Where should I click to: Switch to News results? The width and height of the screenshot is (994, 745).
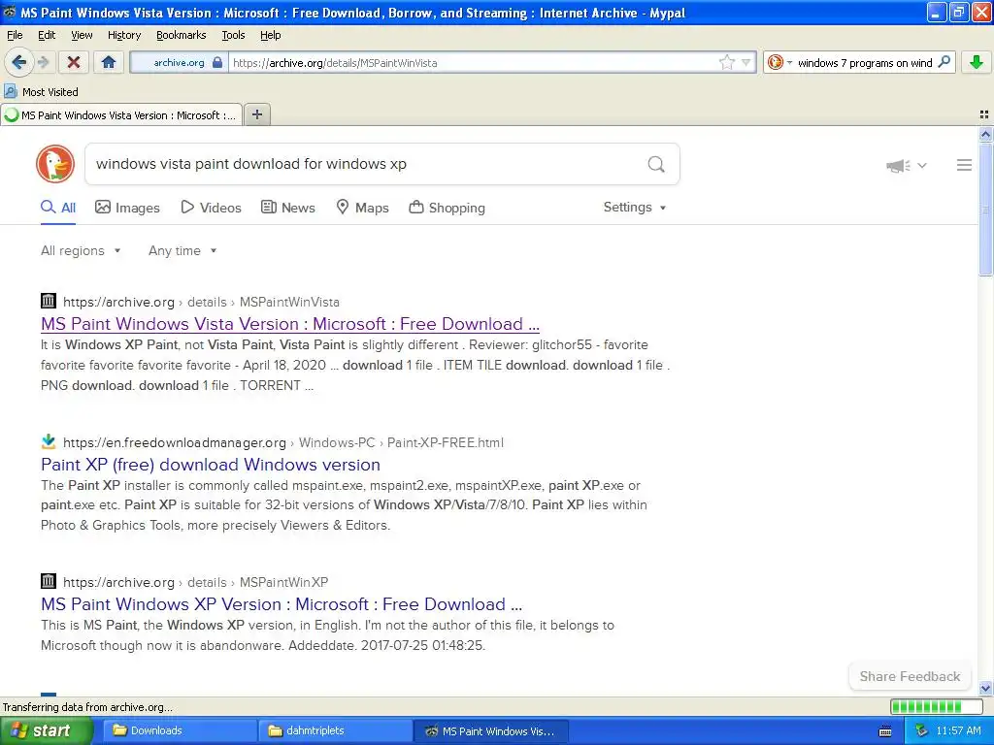pyautogui.click(x=287, y=208)
